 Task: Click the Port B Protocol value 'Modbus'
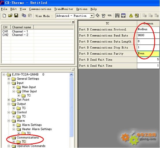(148, 29)
